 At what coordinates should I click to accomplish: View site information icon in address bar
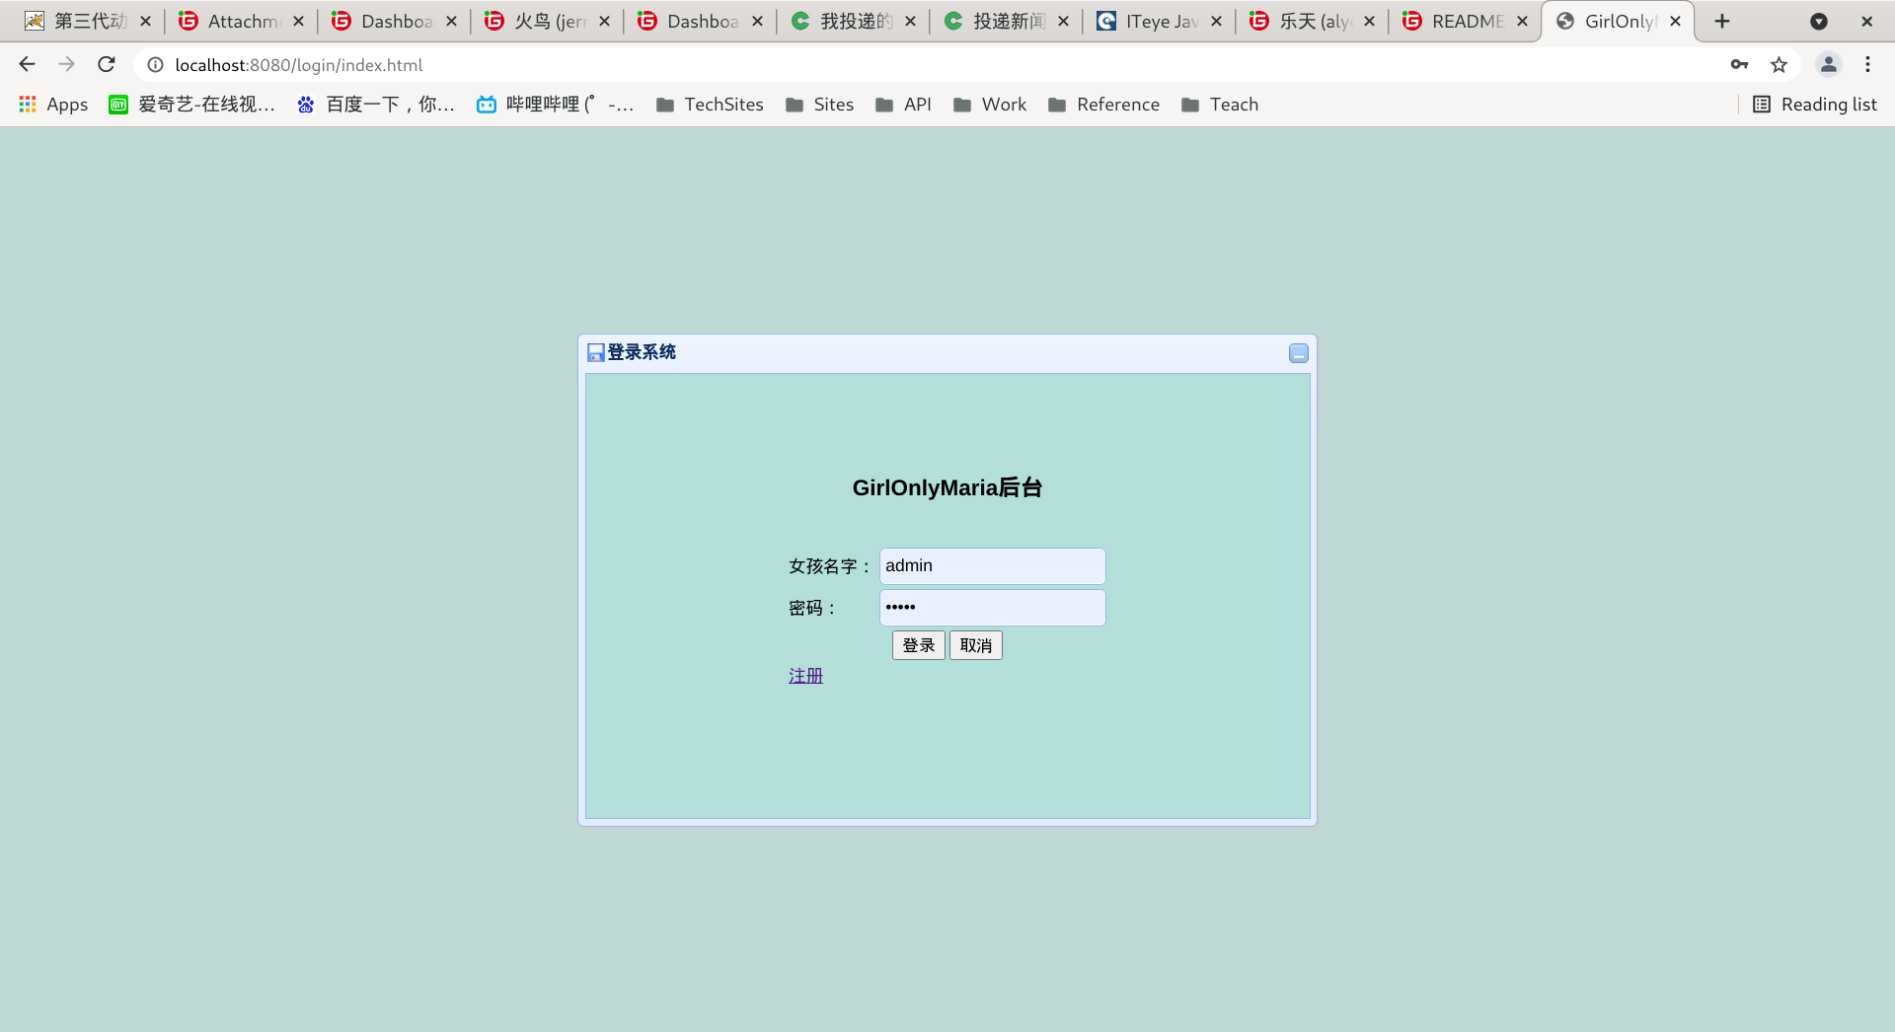click(x=155, y=64)
